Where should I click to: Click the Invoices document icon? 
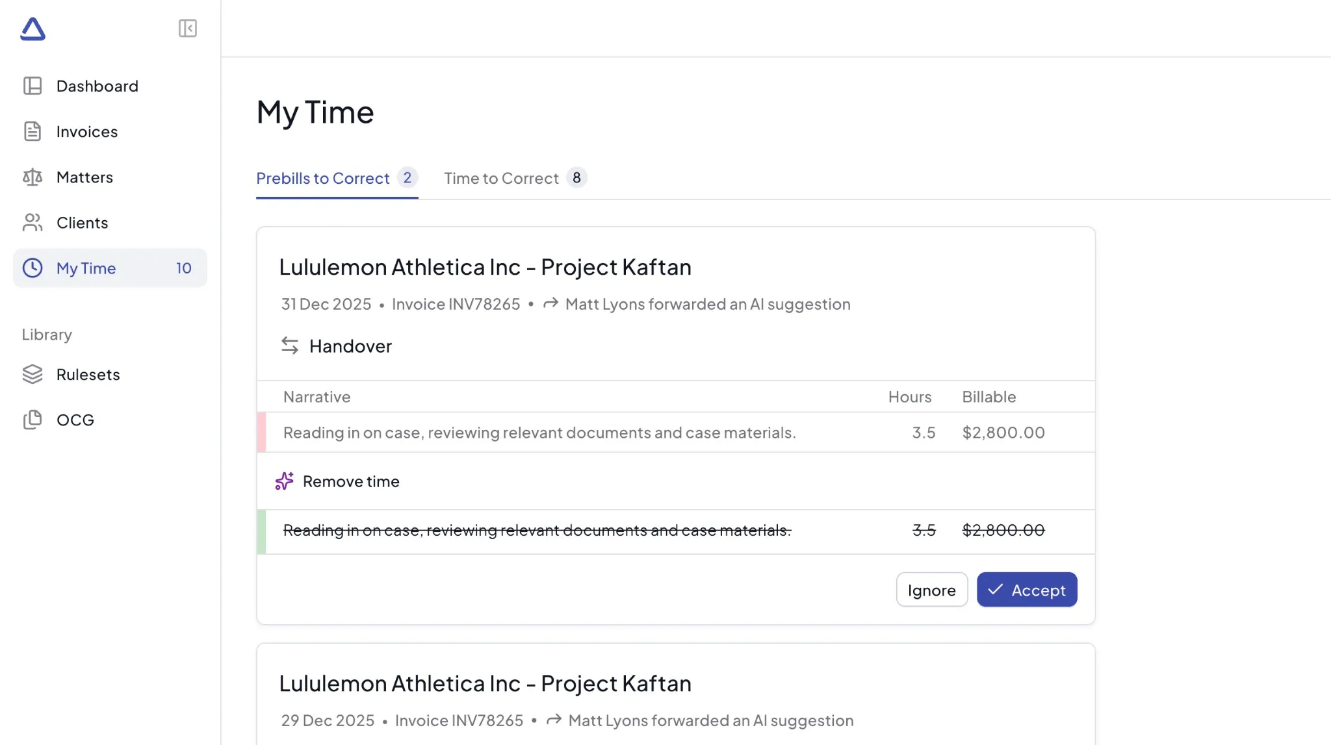[32, 131]
